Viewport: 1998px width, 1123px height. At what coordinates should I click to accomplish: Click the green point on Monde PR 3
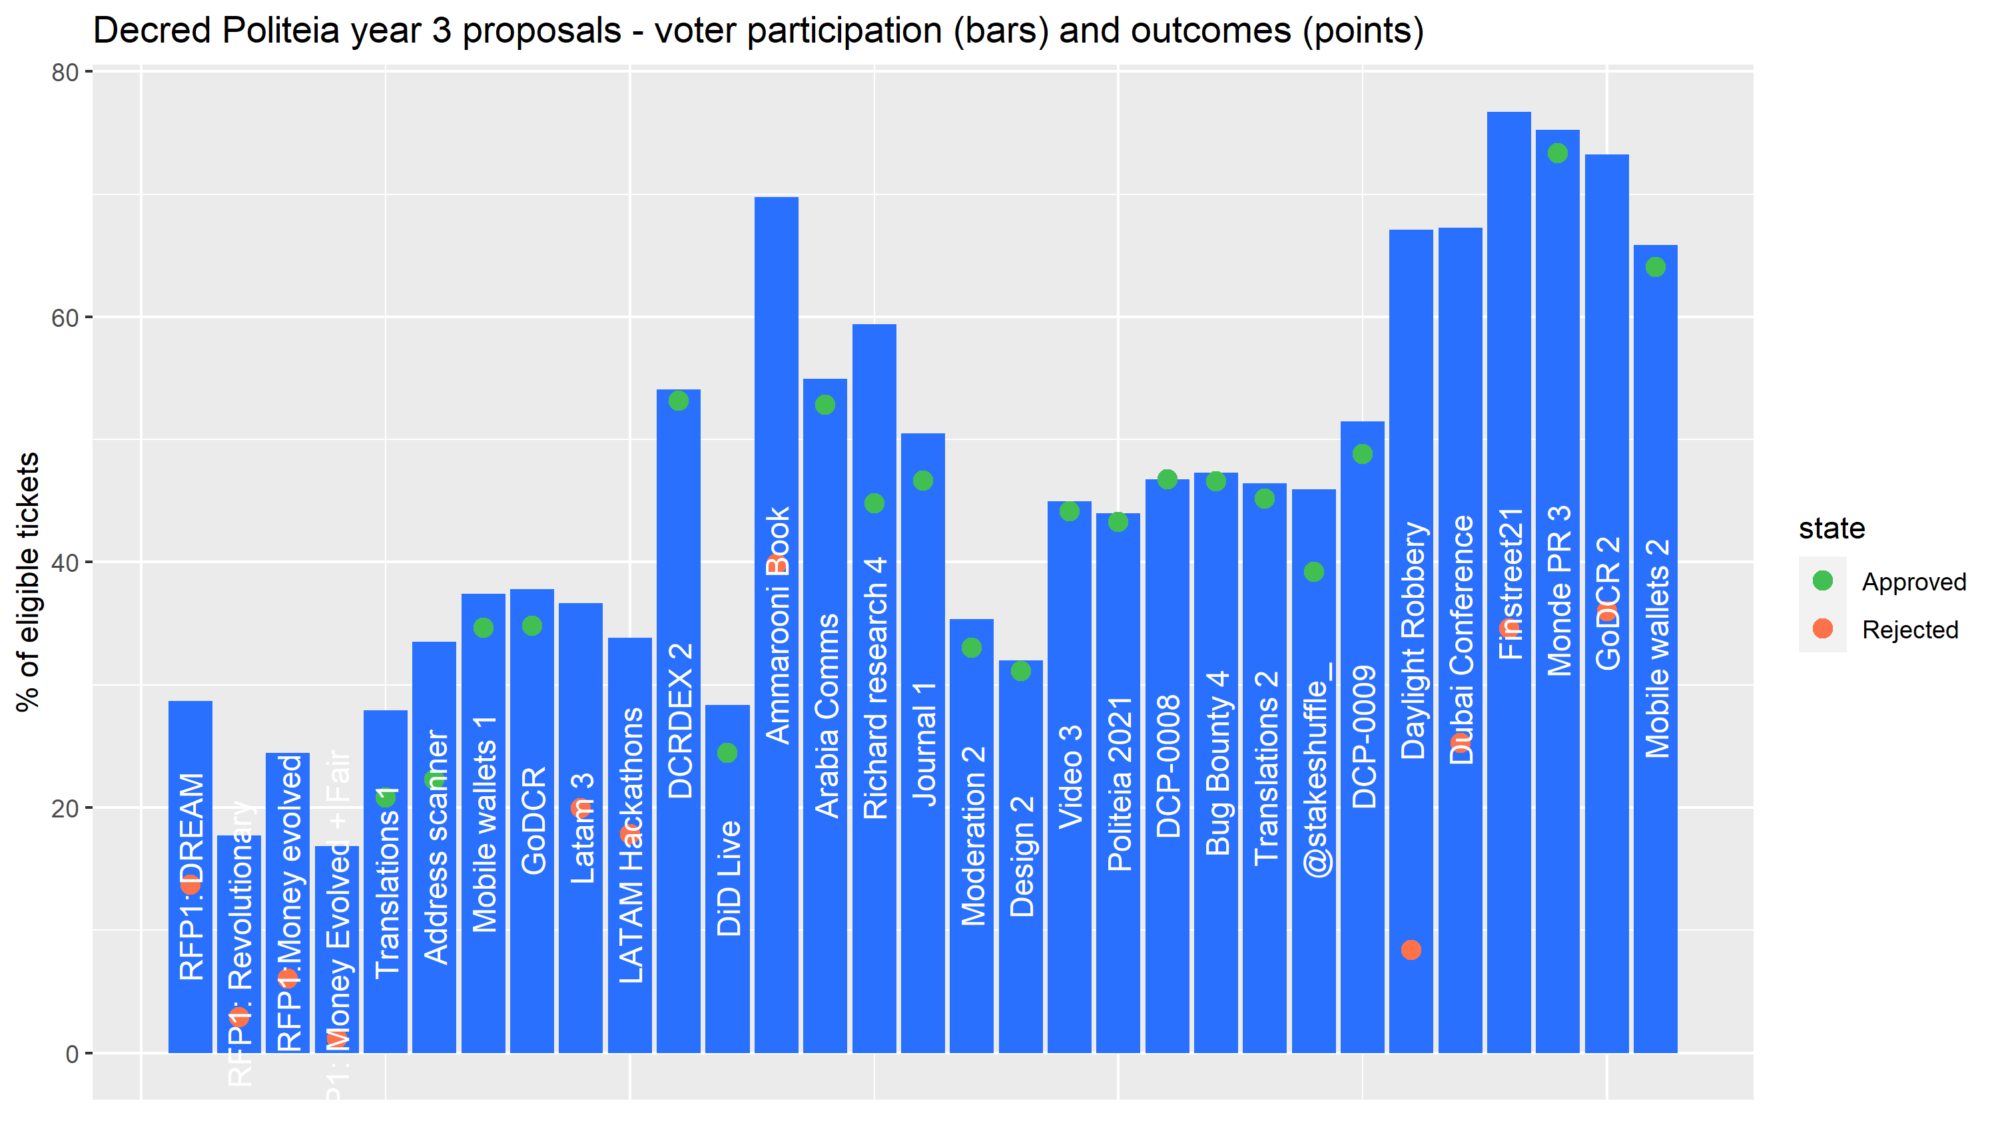(x=1558, y=152)
